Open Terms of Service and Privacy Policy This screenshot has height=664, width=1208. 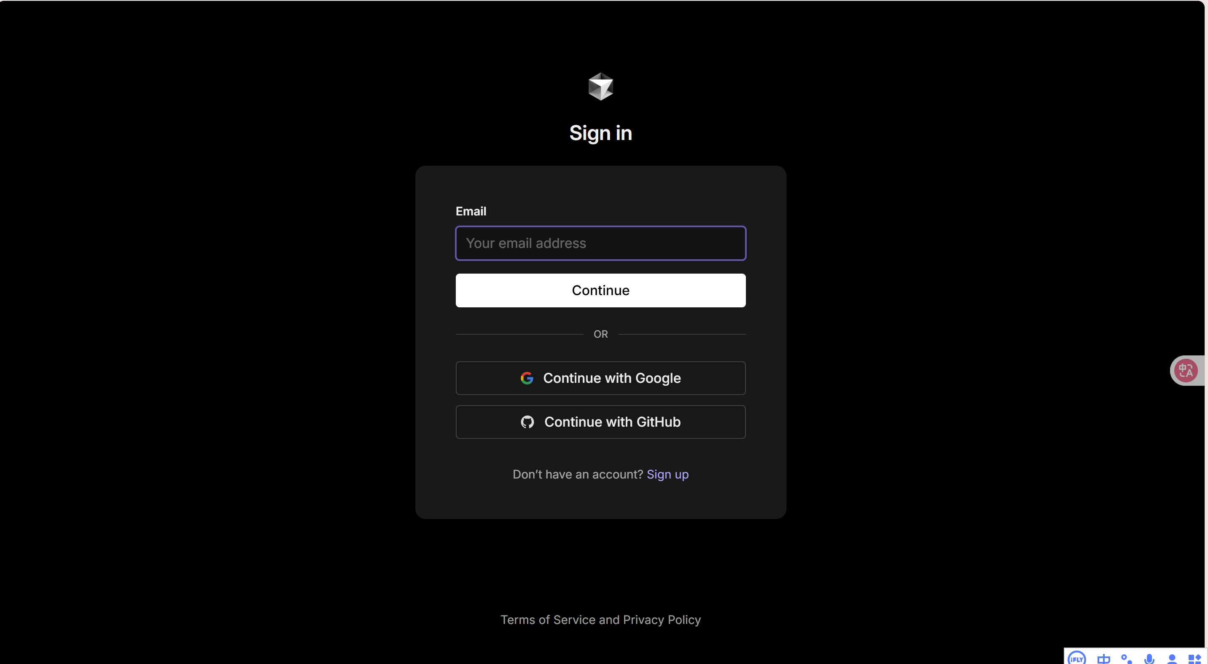point(601,620)
